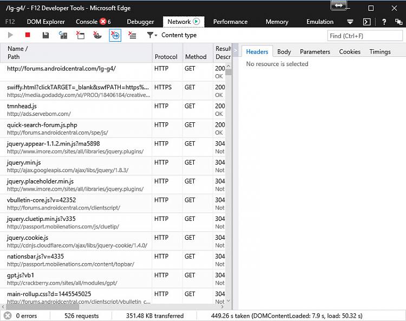
Task: Click the F12 label in the tab bar
Action: (10, 22)
